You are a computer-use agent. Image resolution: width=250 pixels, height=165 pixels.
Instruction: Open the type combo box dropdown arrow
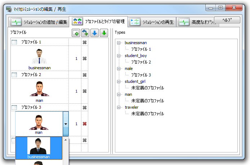coord(66,124)
